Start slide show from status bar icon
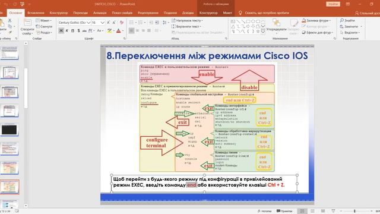This screenshot has width=380, height=214. tap(333, 211)
